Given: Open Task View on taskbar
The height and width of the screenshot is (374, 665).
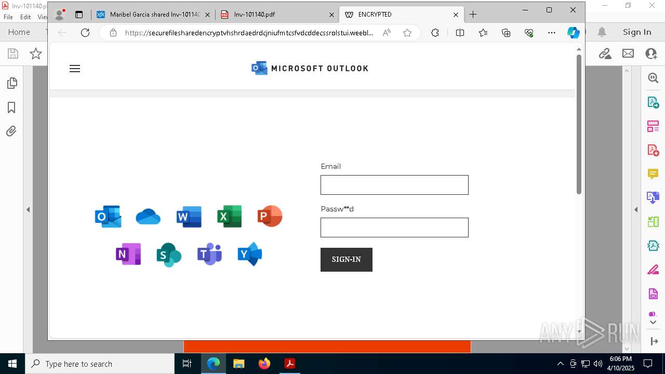Looking at the screenshot, I should coord(187,364).
